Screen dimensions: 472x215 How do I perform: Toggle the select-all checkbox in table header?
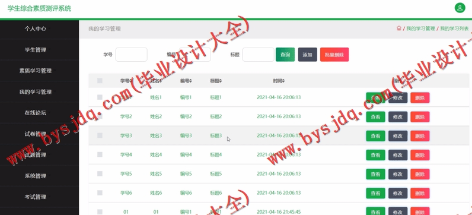click(x=100, y=81)
